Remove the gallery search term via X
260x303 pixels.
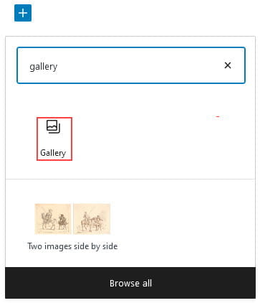tap(228, 65)
